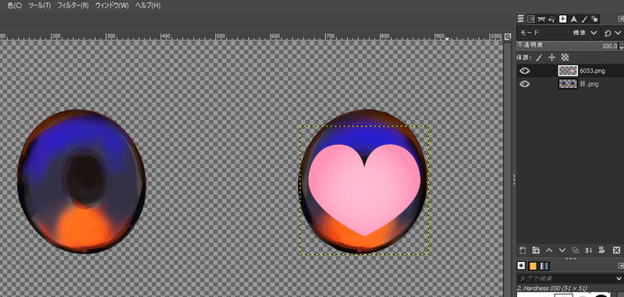Open the layer mode dropdown

tap(558, 33)
